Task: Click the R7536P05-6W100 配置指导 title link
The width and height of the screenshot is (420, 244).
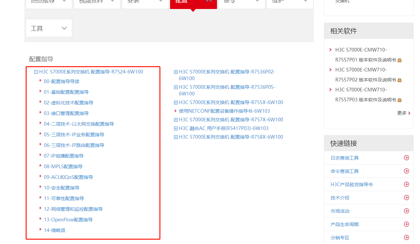Action: point(227,90)
